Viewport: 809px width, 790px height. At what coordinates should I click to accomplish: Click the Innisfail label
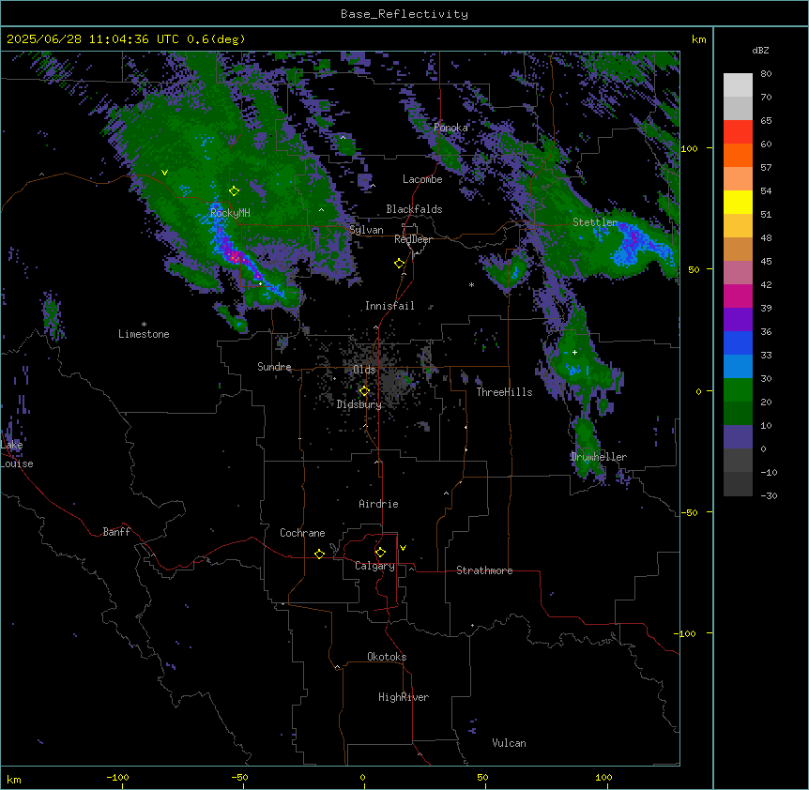click(389, 306)
